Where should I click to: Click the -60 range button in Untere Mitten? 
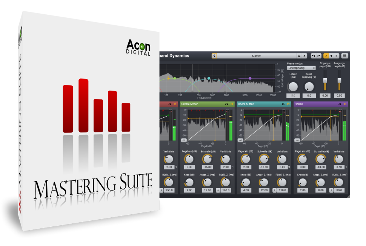click(184, 140)
